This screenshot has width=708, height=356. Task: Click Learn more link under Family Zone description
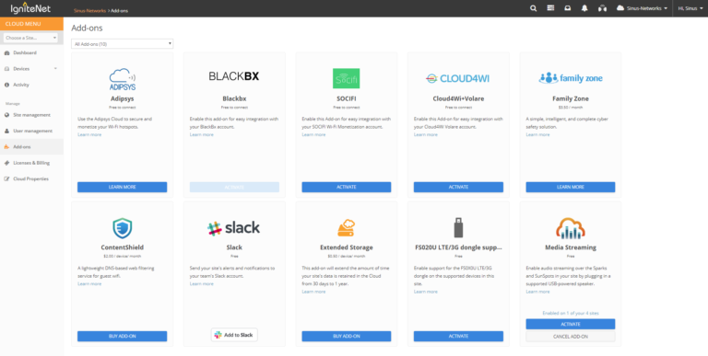tap(537, 134)
